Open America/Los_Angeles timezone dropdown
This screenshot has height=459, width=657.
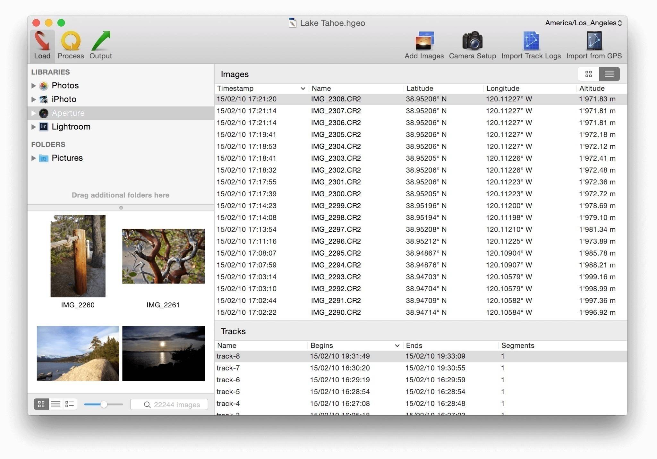pyautogui.click(x=583, y=23)
